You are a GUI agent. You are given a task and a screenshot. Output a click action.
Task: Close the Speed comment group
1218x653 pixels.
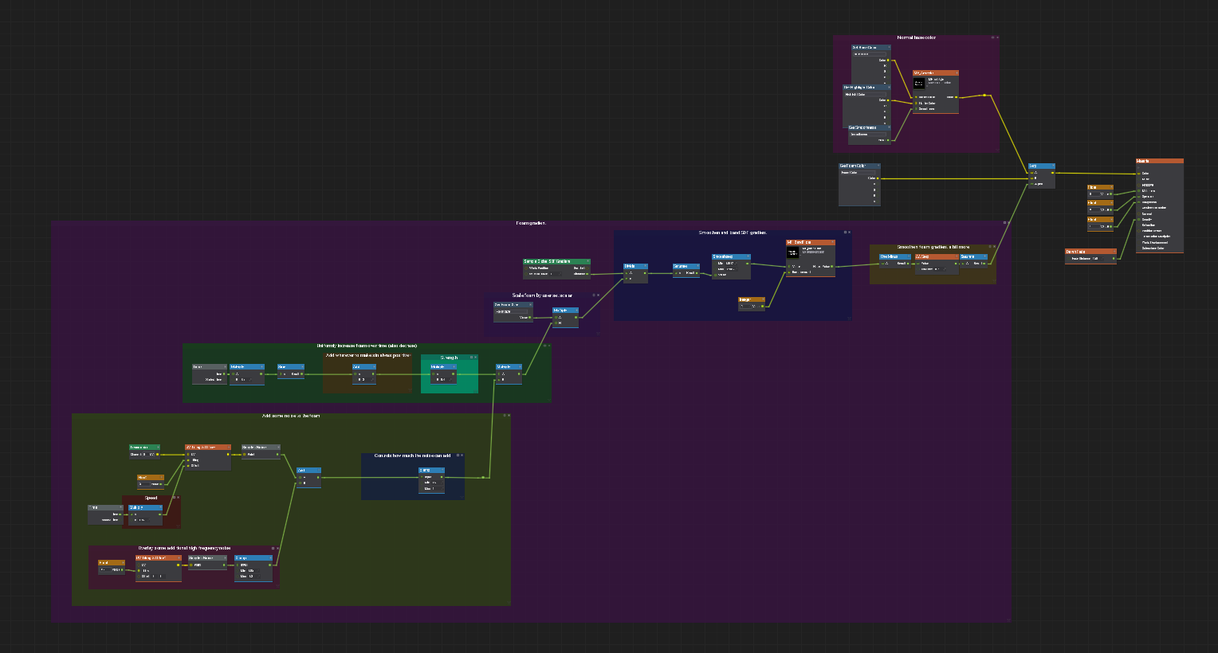[x=178, y=498]
